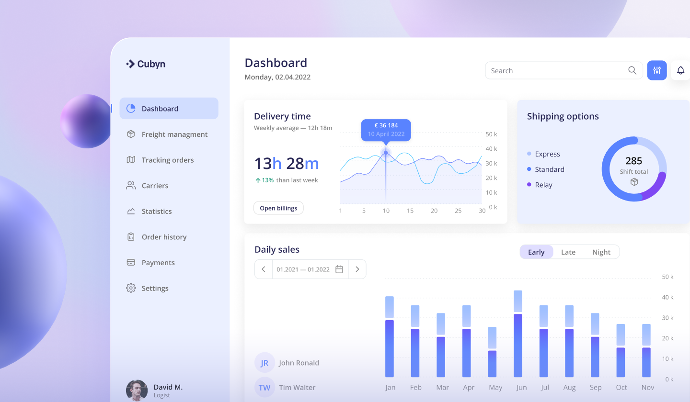Screen dimensions: 690x402
Task: Open the Dashboard pie chart icon
Action: (x=131, y=109)
